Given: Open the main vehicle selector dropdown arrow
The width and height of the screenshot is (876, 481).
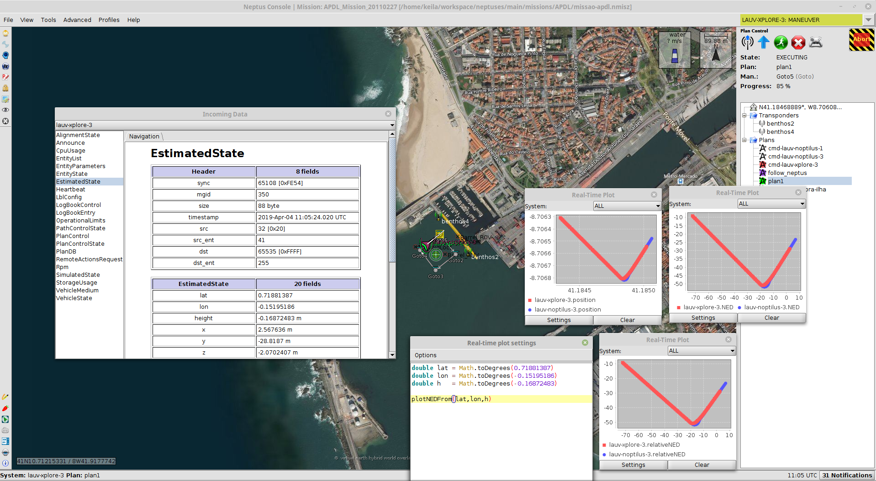Looking at the screenshot, I should click(x=868, y=20).
